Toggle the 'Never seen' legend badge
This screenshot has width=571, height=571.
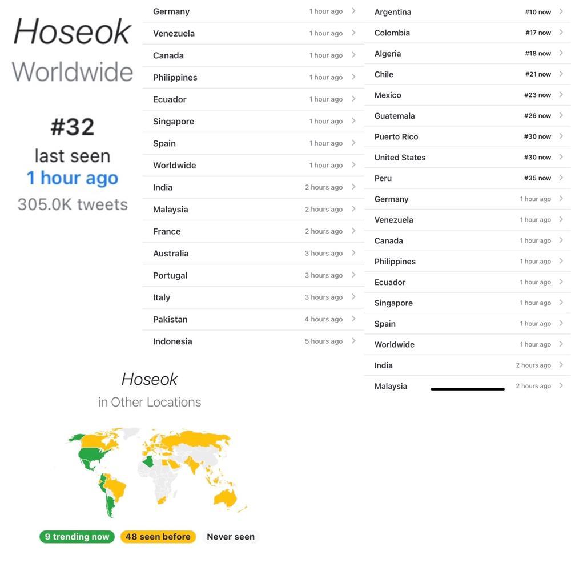click(231, 537)
